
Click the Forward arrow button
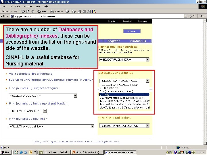pos(16,11)
